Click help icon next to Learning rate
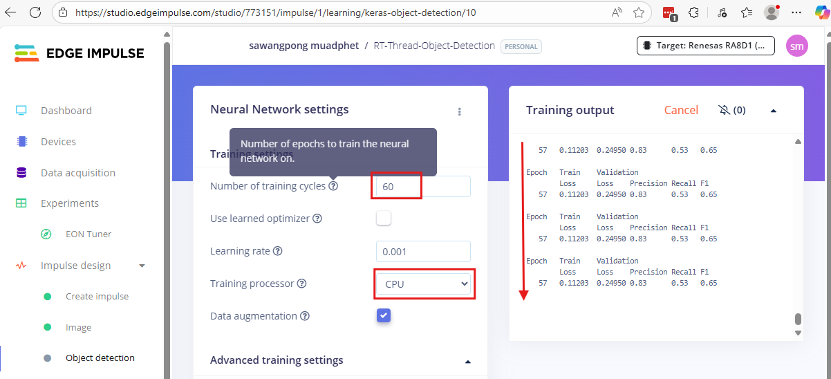This screenshot has width=831, height=379. [278, 251]
